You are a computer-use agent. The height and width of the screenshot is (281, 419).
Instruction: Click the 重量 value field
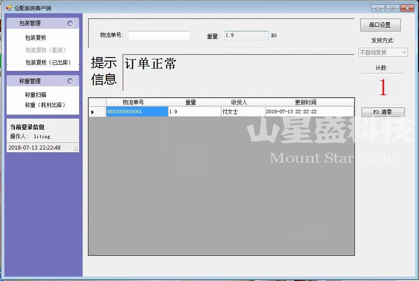[246, 35]
